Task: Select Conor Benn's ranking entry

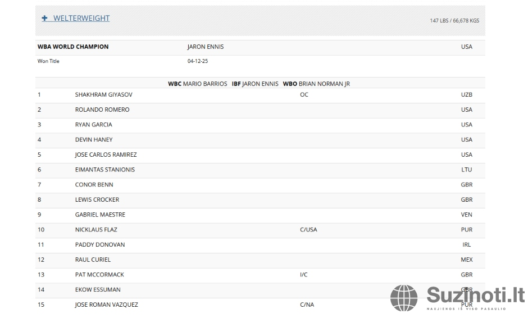Action: [94, 185]
